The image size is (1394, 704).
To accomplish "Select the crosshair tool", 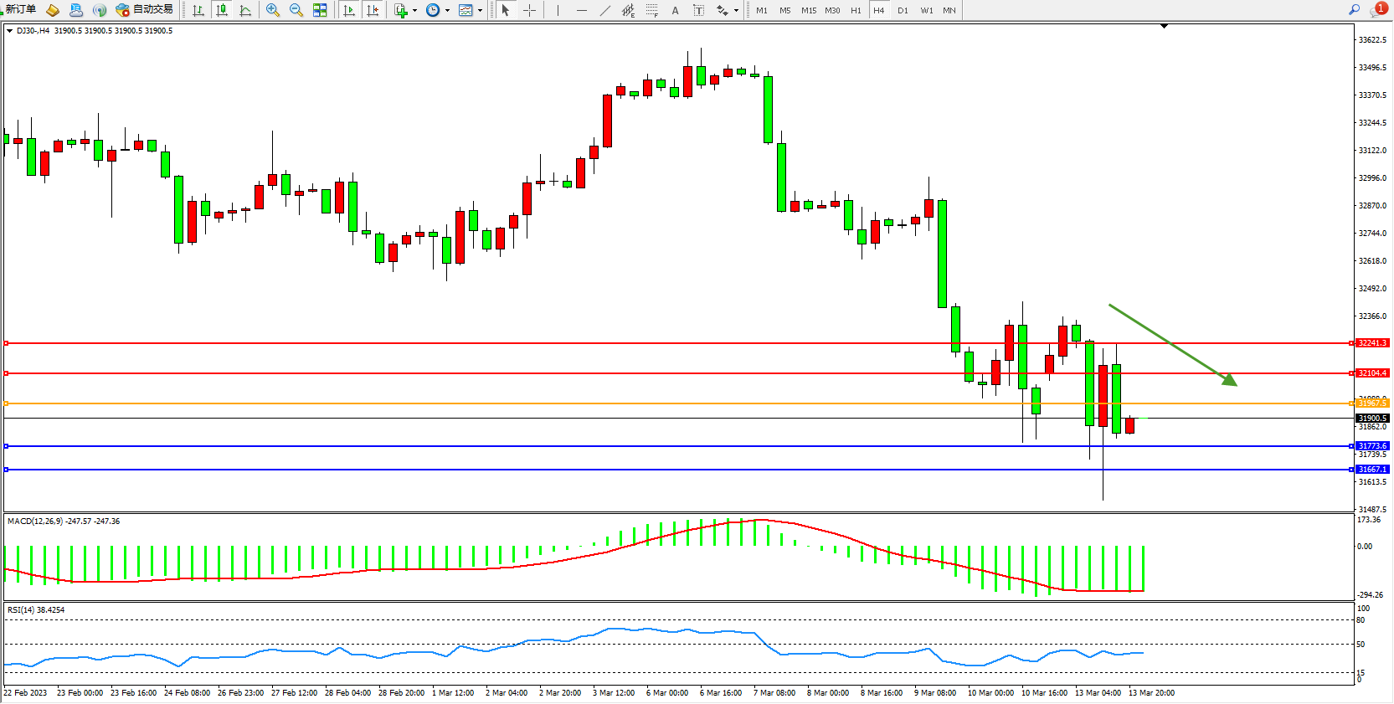I will pos(529,10).
